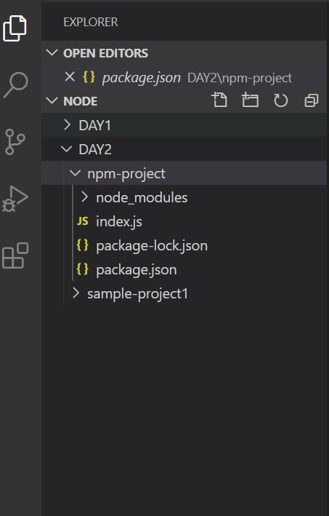Open the Run and Debug view icon
This screenshot has width=329, height=516.
(x=15, y=199)
